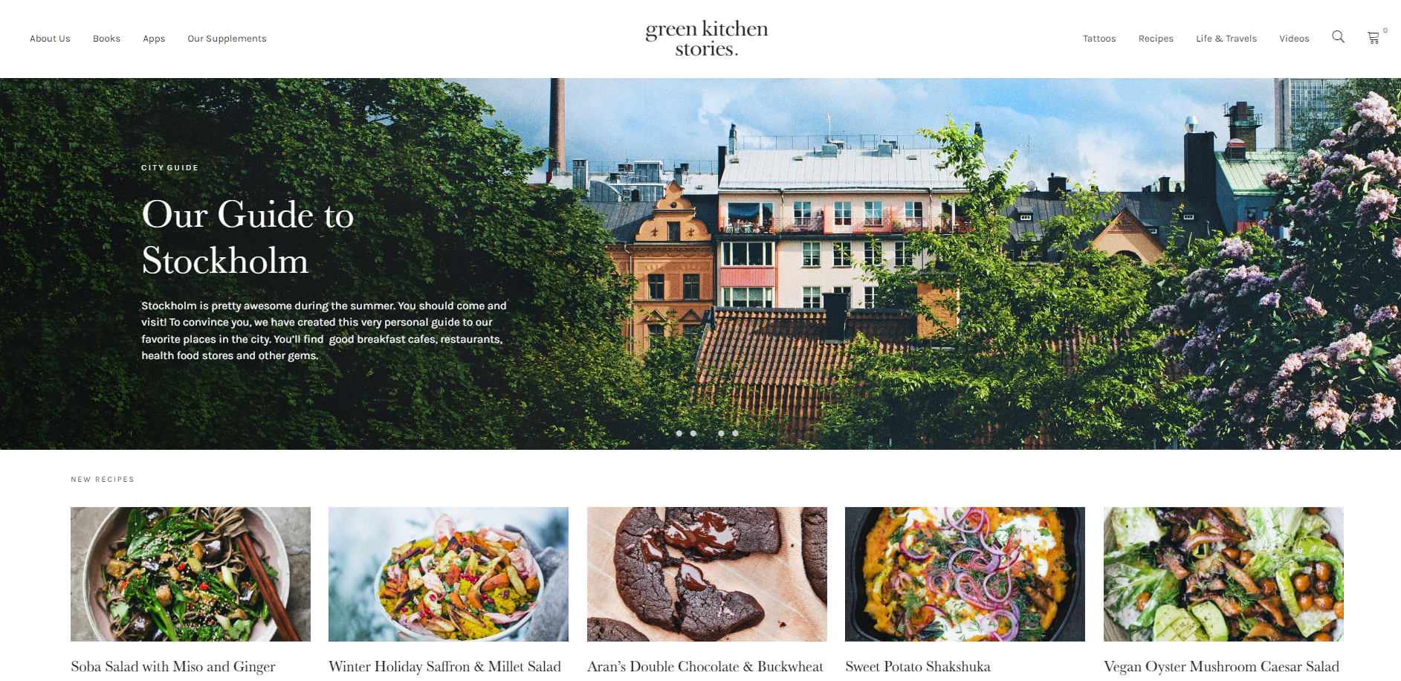Screen dimensions: 1401x681
Task: Open Life & Travels section
Action: coord(1226,39)
